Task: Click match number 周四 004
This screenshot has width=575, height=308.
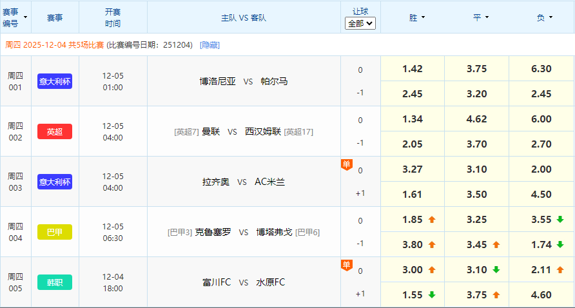Action: [x=15, y=232]
